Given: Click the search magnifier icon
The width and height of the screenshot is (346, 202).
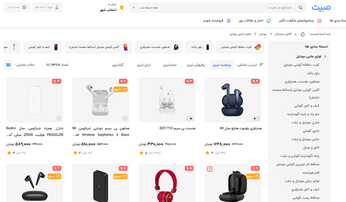Looking at the screenshot, I should coord(300,8).
